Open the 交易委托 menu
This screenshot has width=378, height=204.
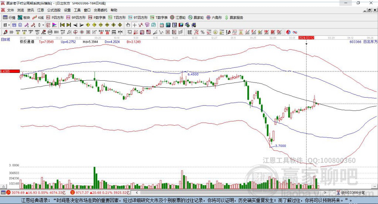(x=100, y=10)
